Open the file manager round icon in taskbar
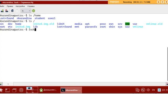The image size is (168, 94). click(21, 90)
